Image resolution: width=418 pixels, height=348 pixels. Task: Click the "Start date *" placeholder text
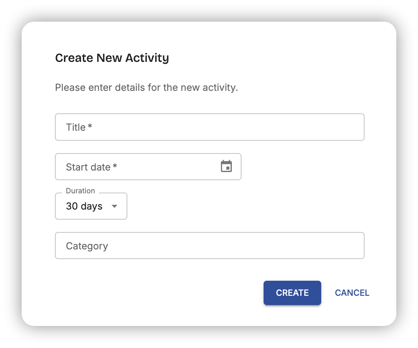pos(91,167)
